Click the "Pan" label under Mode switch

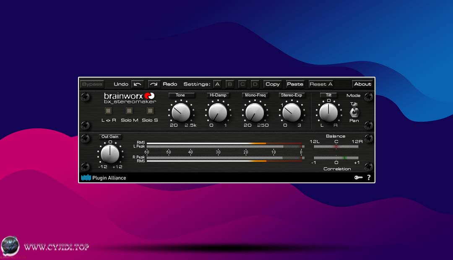point(354,120)
